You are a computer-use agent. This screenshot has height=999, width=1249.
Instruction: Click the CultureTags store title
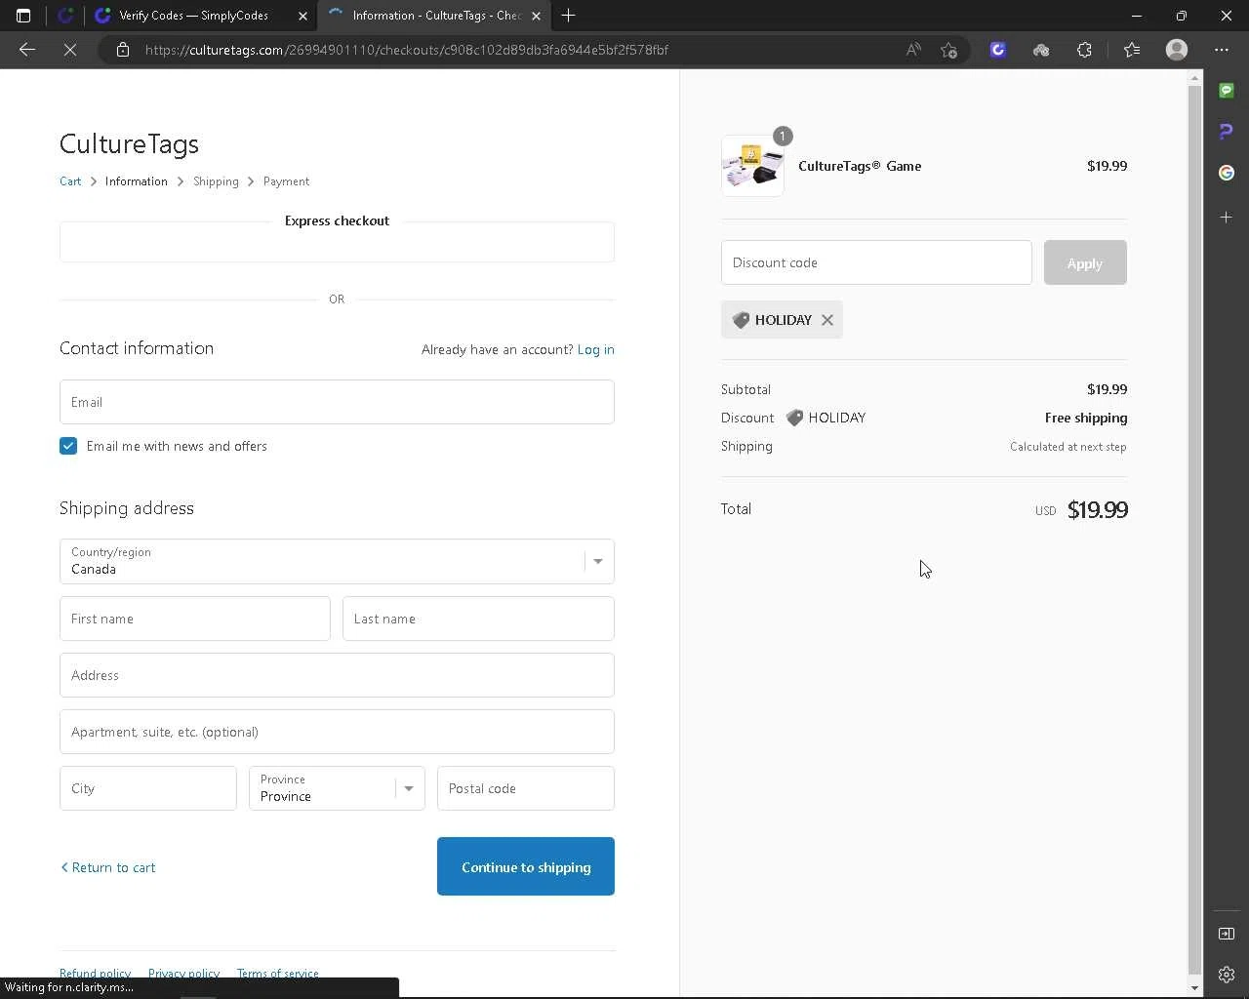(x=129, y=143)
